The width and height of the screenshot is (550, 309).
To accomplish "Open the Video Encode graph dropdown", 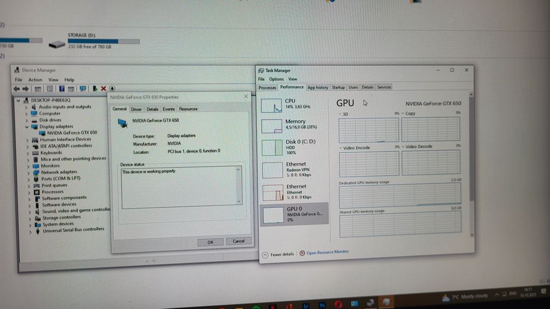I will [x=340, y=148].
